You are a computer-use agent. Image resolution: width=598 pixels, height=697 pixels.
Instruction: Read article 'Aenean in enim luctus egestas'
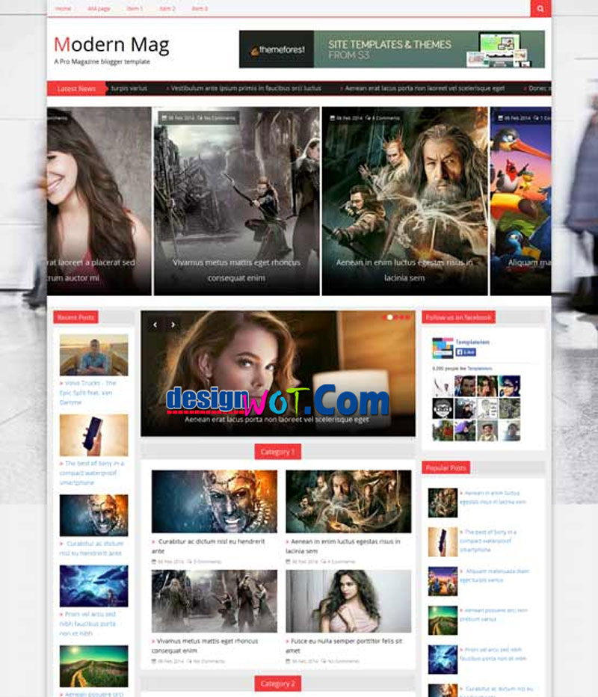point(343,546)
